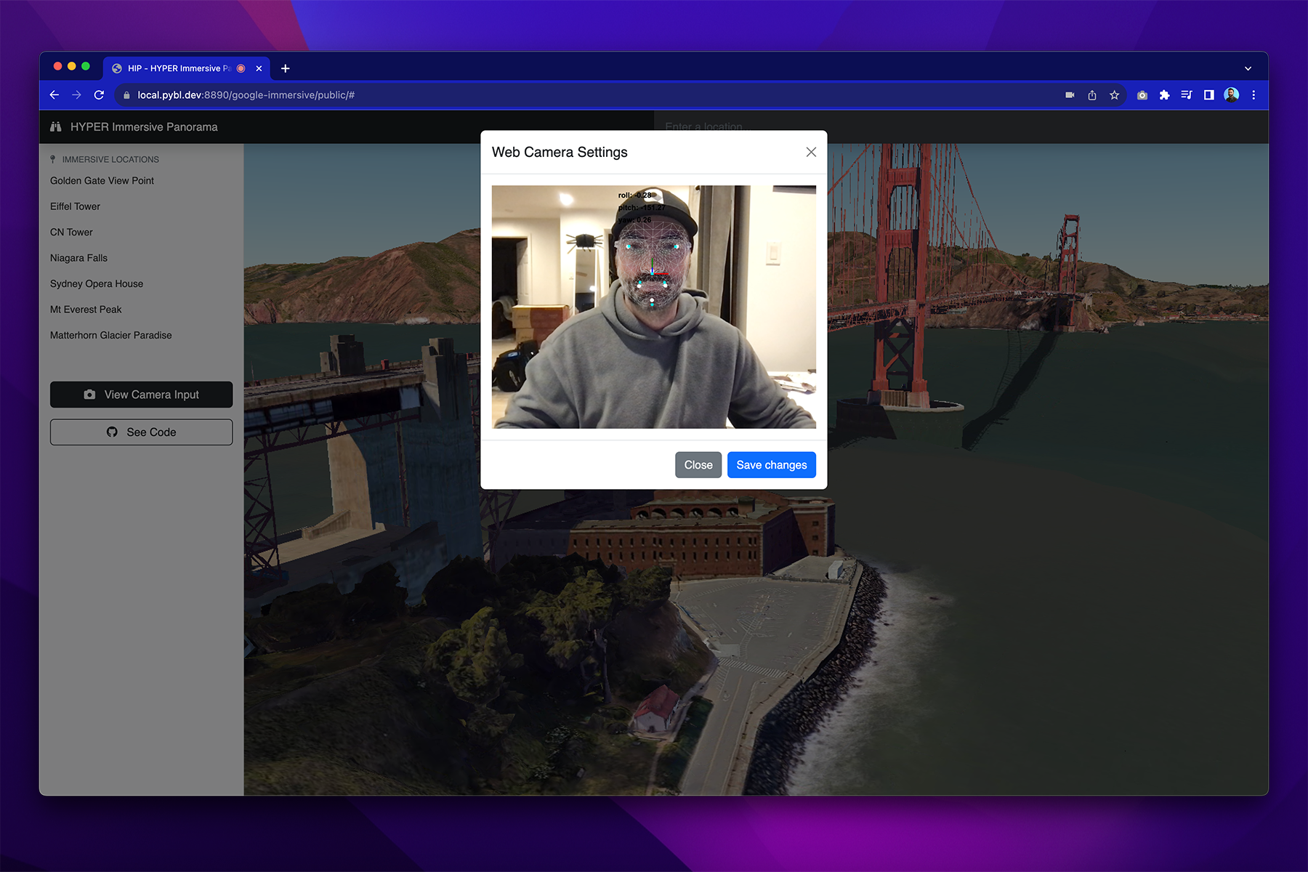Click the recording indicator on tab
Viewport: 1308px width, 872px height.
pyautogui.click(x=241, y=68)
